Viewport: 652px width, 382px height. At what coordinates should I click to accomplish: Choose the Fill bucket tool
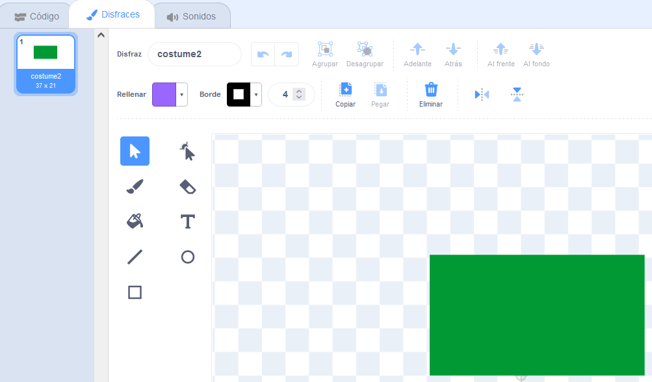pos(135,222)
